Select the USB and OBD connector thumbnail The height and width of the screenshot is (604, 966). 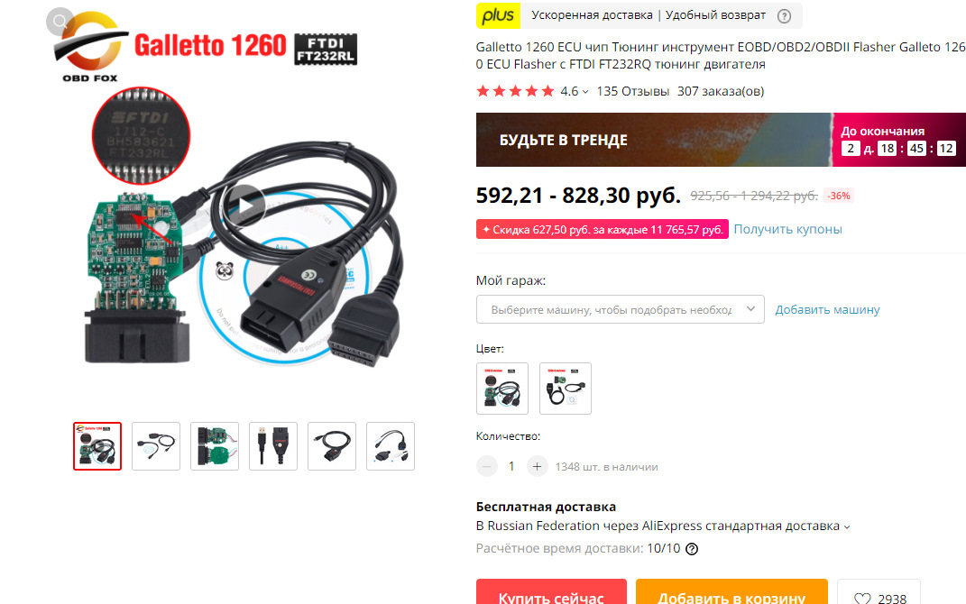tap(273, 446)
